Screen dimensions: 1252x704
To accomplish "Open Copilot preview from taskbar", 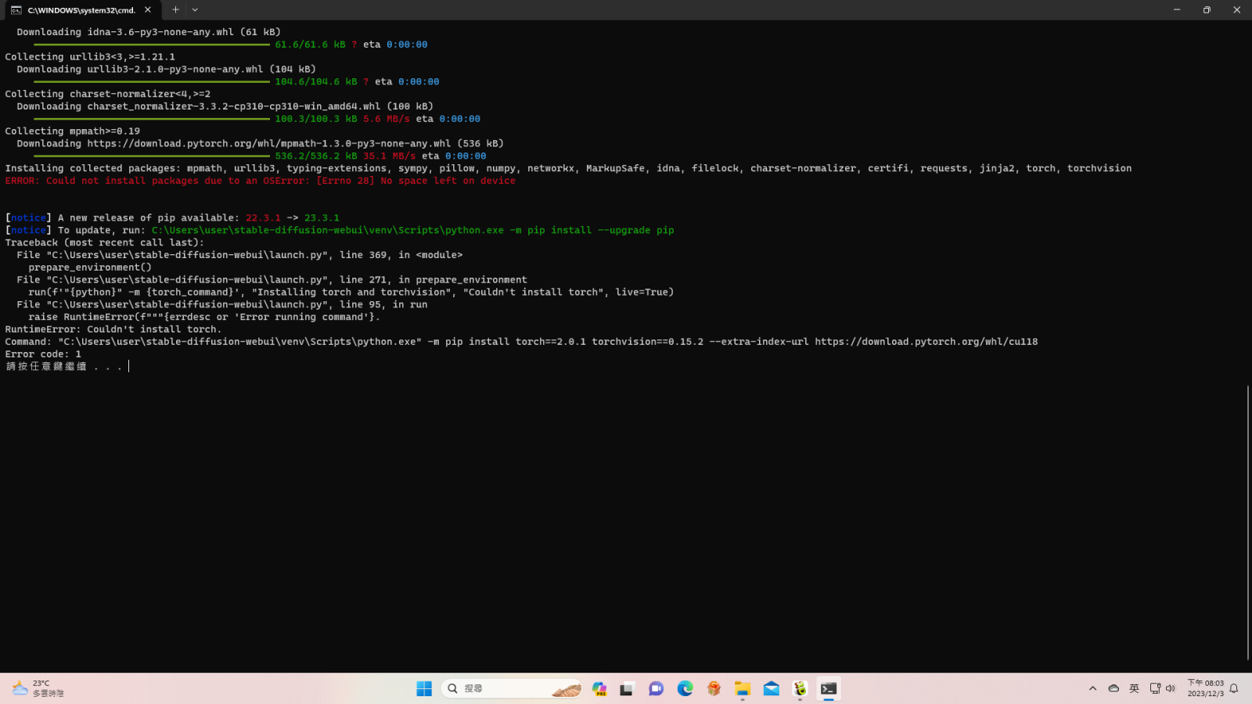I will (599, 688).
